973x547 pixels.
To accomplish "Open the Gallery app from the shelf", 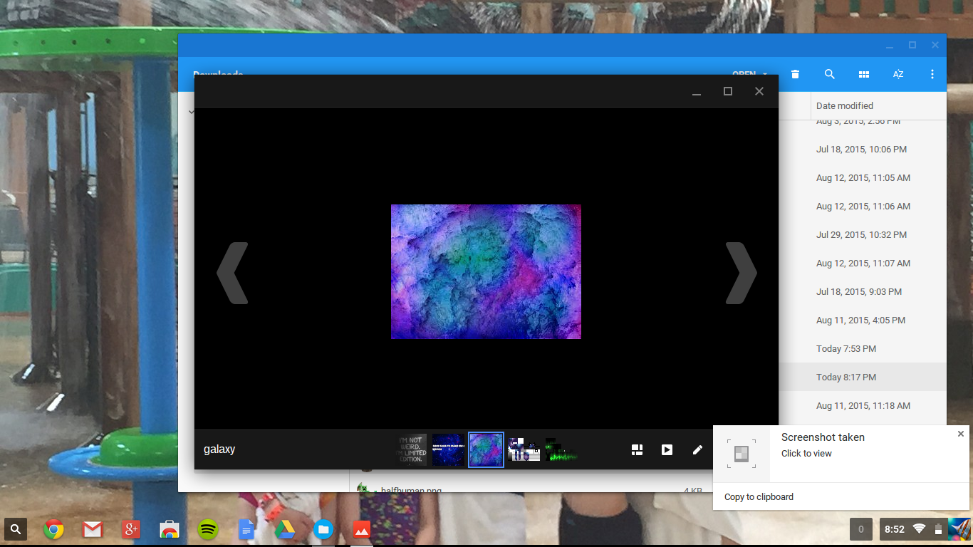I will pos(362,529).
